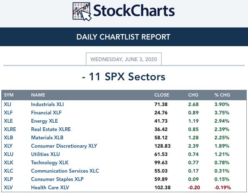Screen dimensions: 248x193
Task: Select the XLB symbol link
Action: [x=8, y=138]
